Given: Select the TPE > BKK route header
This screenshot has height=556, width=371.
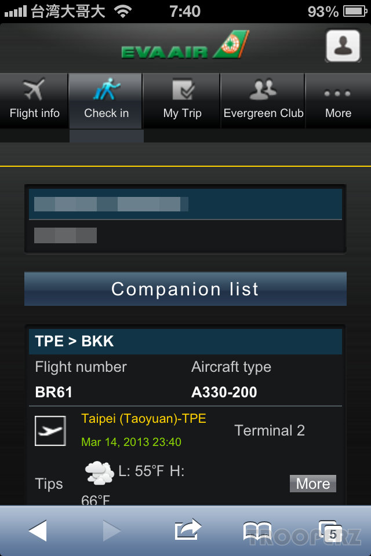Looking at the screenshot, I should 185,342.
